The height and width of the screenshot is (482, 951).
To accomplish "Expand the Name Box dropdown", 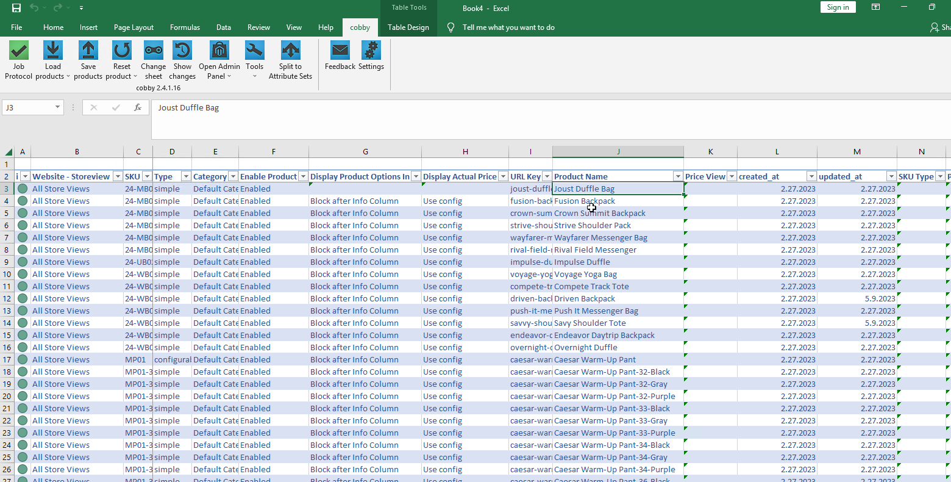I will pyautogui.click(x=57, y=107).
